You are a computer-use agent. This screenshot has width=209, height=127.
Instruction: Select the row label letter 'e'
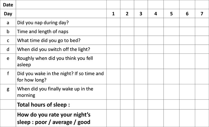[x=8, y=58]
